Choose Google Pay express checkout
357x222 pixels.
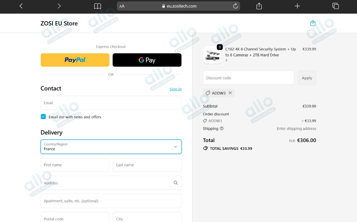(x=147, y=60)
